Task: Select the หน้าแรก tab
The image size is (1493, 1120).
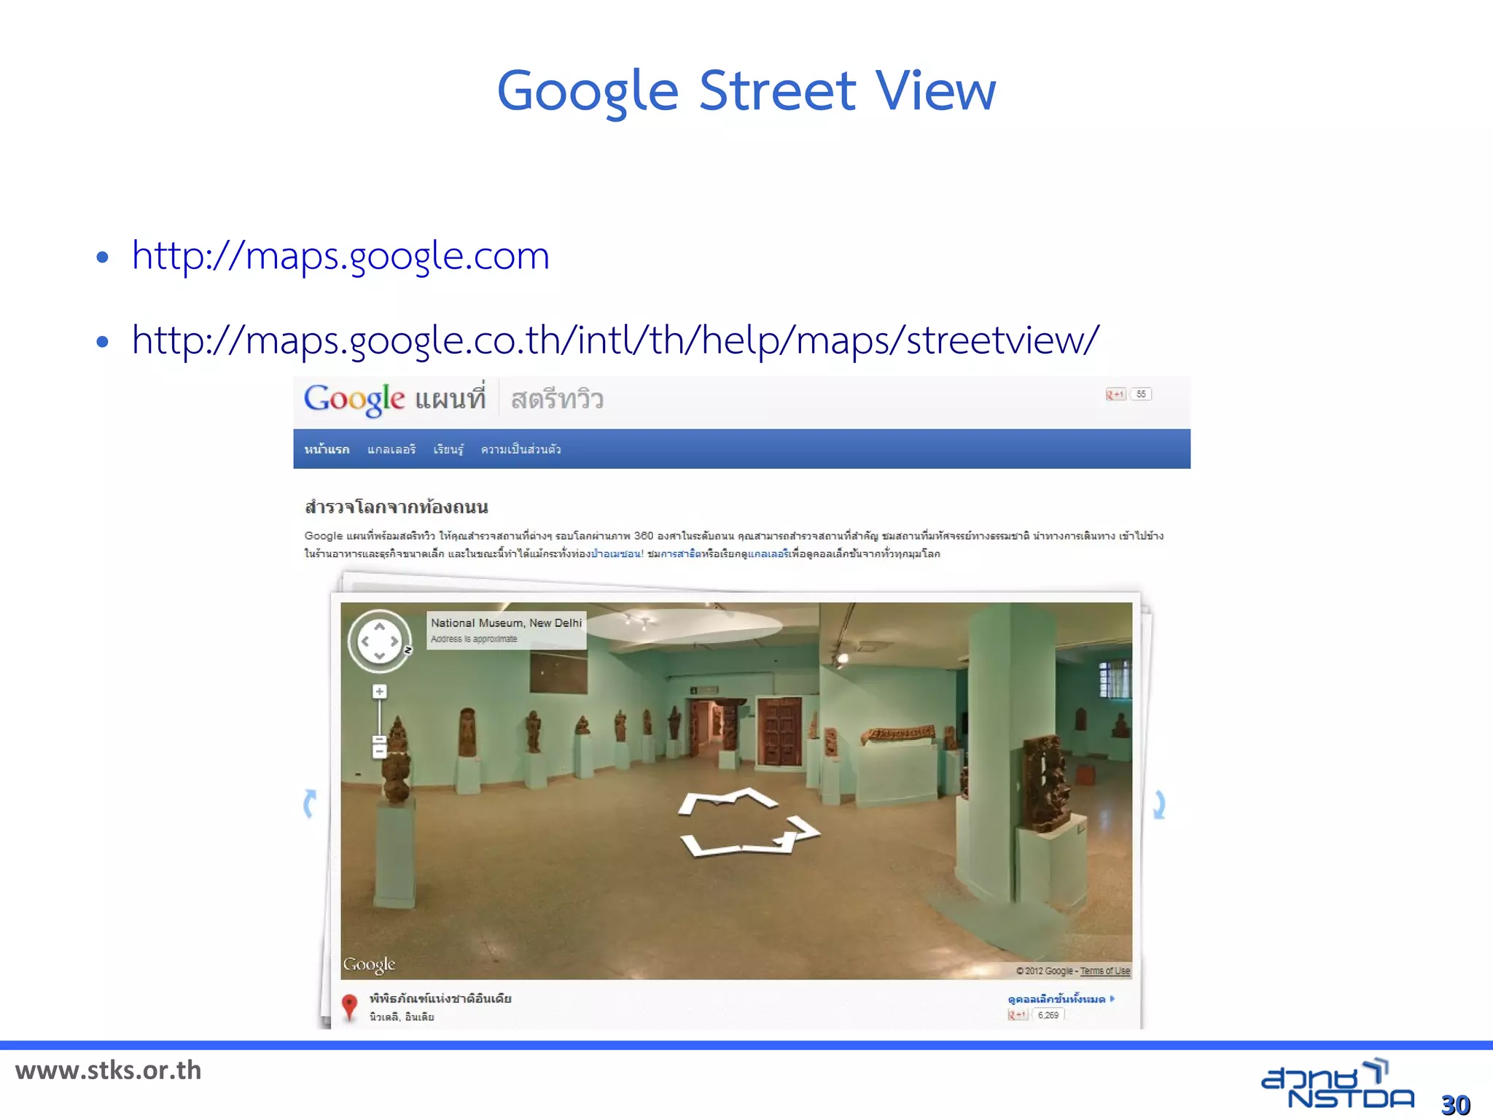Action: (x=327, y=449)
